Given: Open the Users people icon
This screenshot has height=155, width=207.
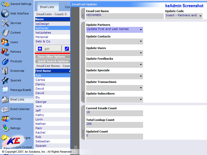Looking at the screenshot, I should click(5, 42).
